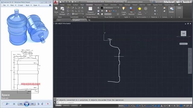
Task: Add a new drawing tab with the plus button
Action: coord(89,20)
